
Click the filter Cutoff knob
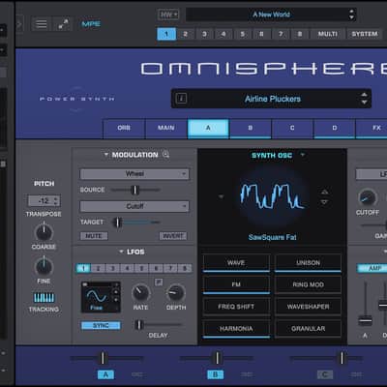pyautogui.click(x=368, y=197)
